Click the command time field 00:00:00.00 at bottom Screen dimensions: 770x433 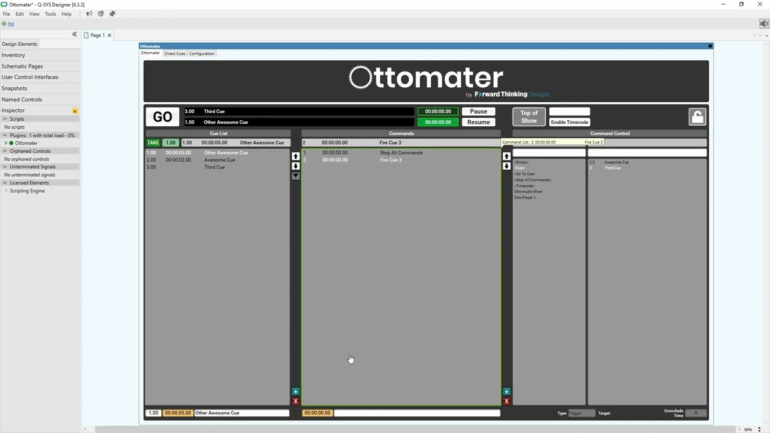tap(317, 413)
